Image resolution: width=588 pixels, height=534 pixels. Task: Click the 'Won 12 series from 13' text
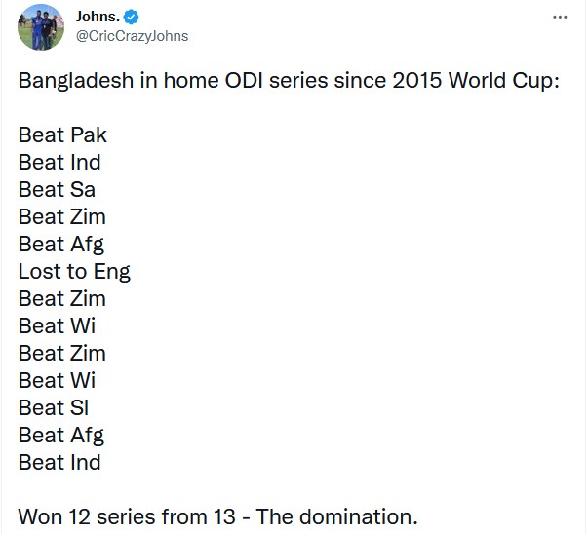[x=127, y=517]
